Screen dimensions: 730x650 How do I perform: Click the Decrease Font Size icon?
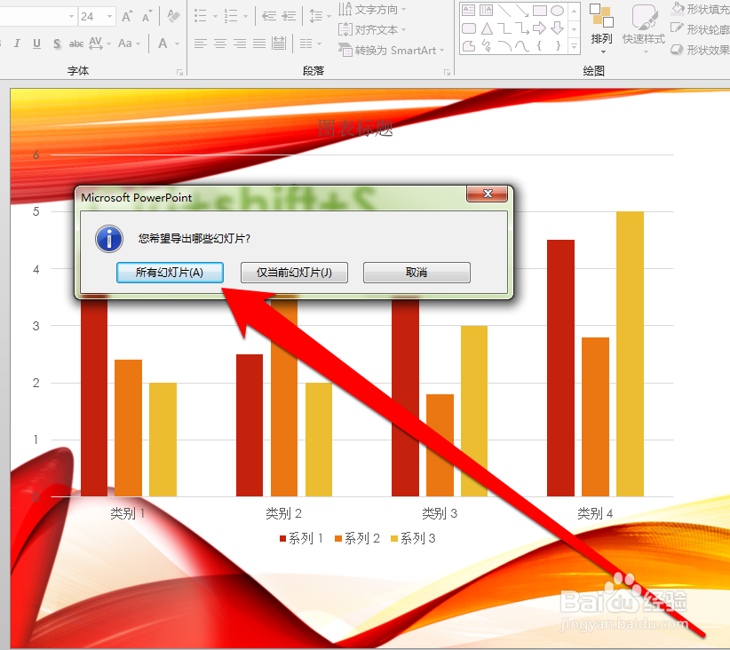tap(147, 17)
